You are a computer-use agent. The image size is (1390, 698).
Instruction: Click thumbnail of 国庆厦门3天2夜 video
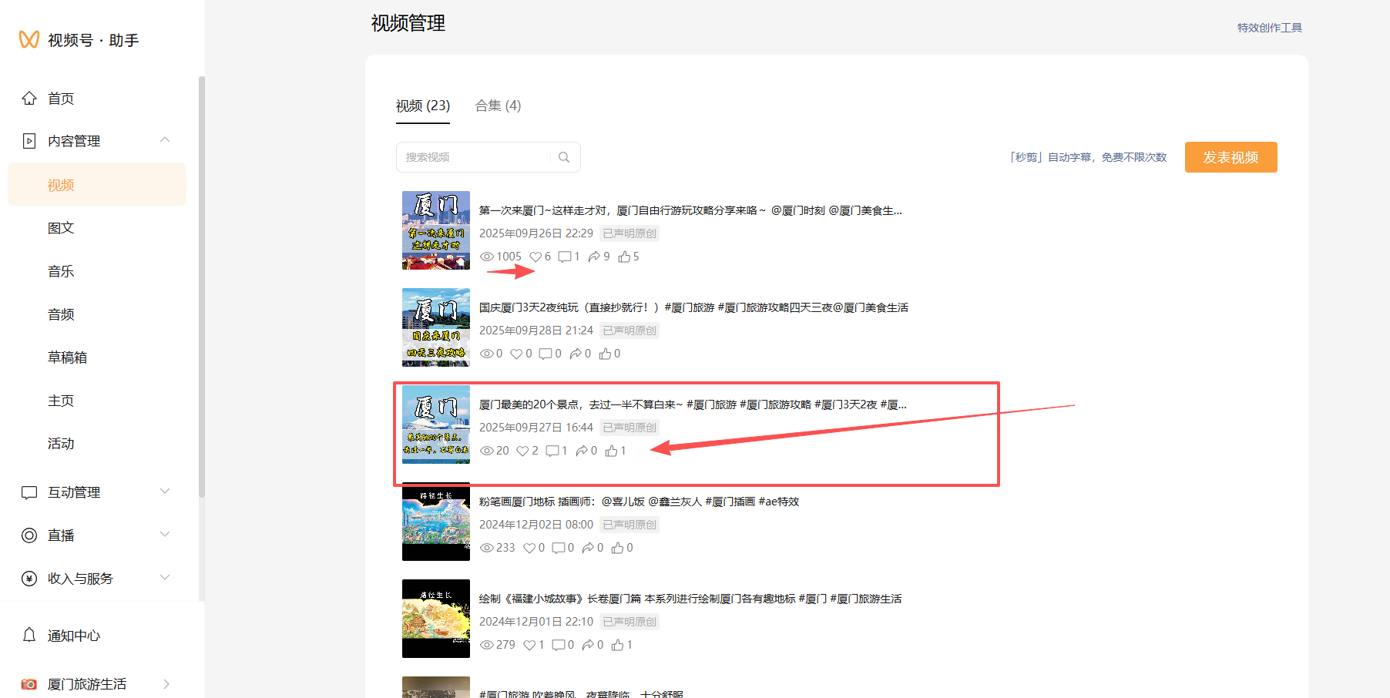click(436, 327)
